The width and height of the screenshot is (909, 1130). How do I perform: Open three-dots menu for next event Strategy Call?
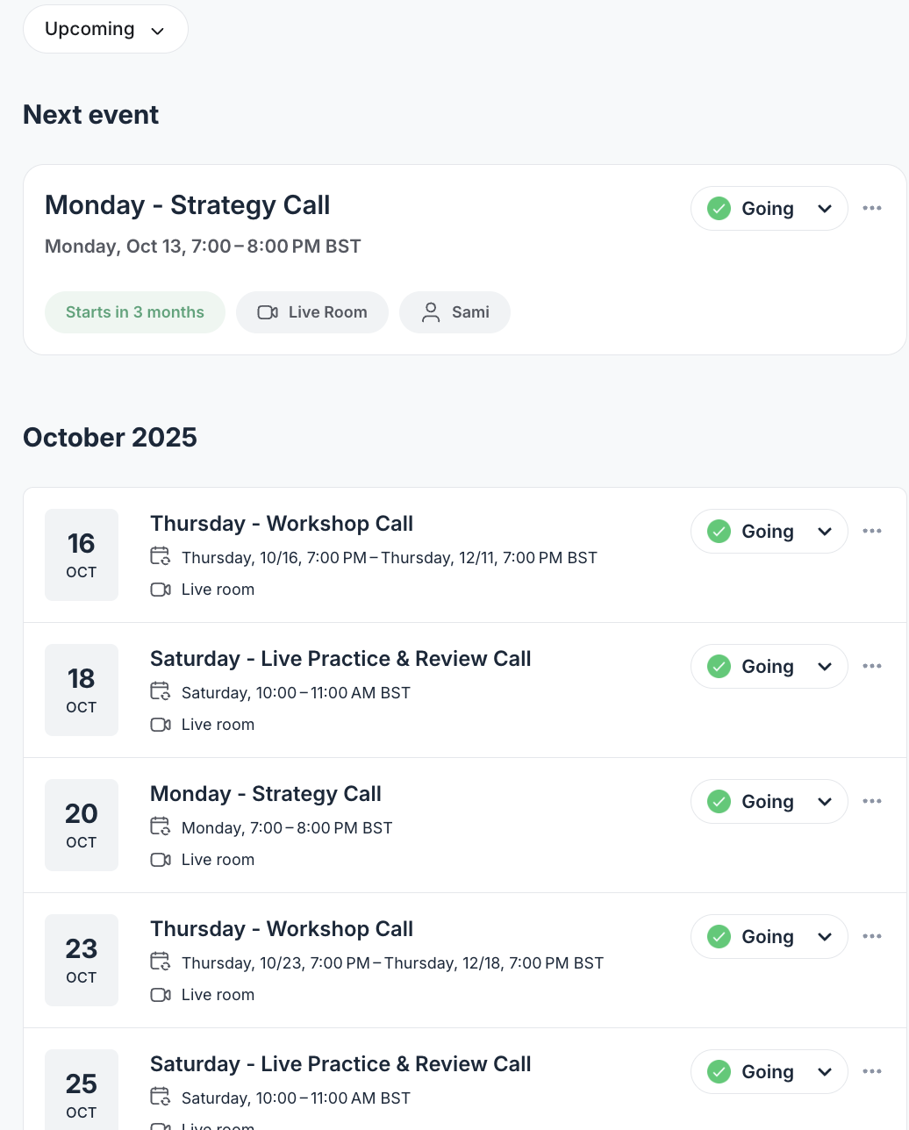(871, 208)
